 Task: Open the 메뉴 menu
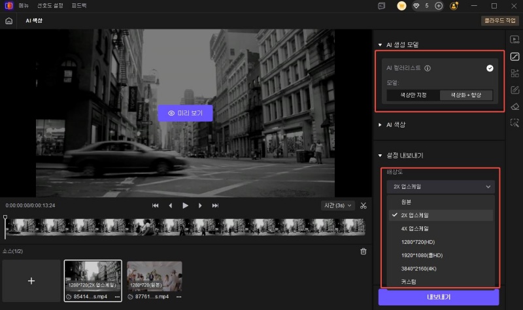(x=24, y=6)
